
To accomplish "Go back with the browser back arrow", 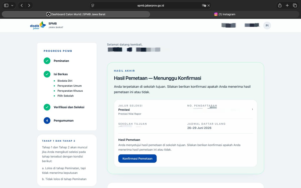I will 22,5.
